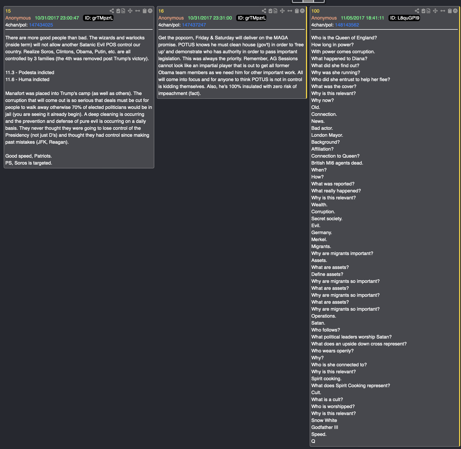Click the image file icon on post 100
The width and height of the screenshot is (461, 449).
point(428,11)
